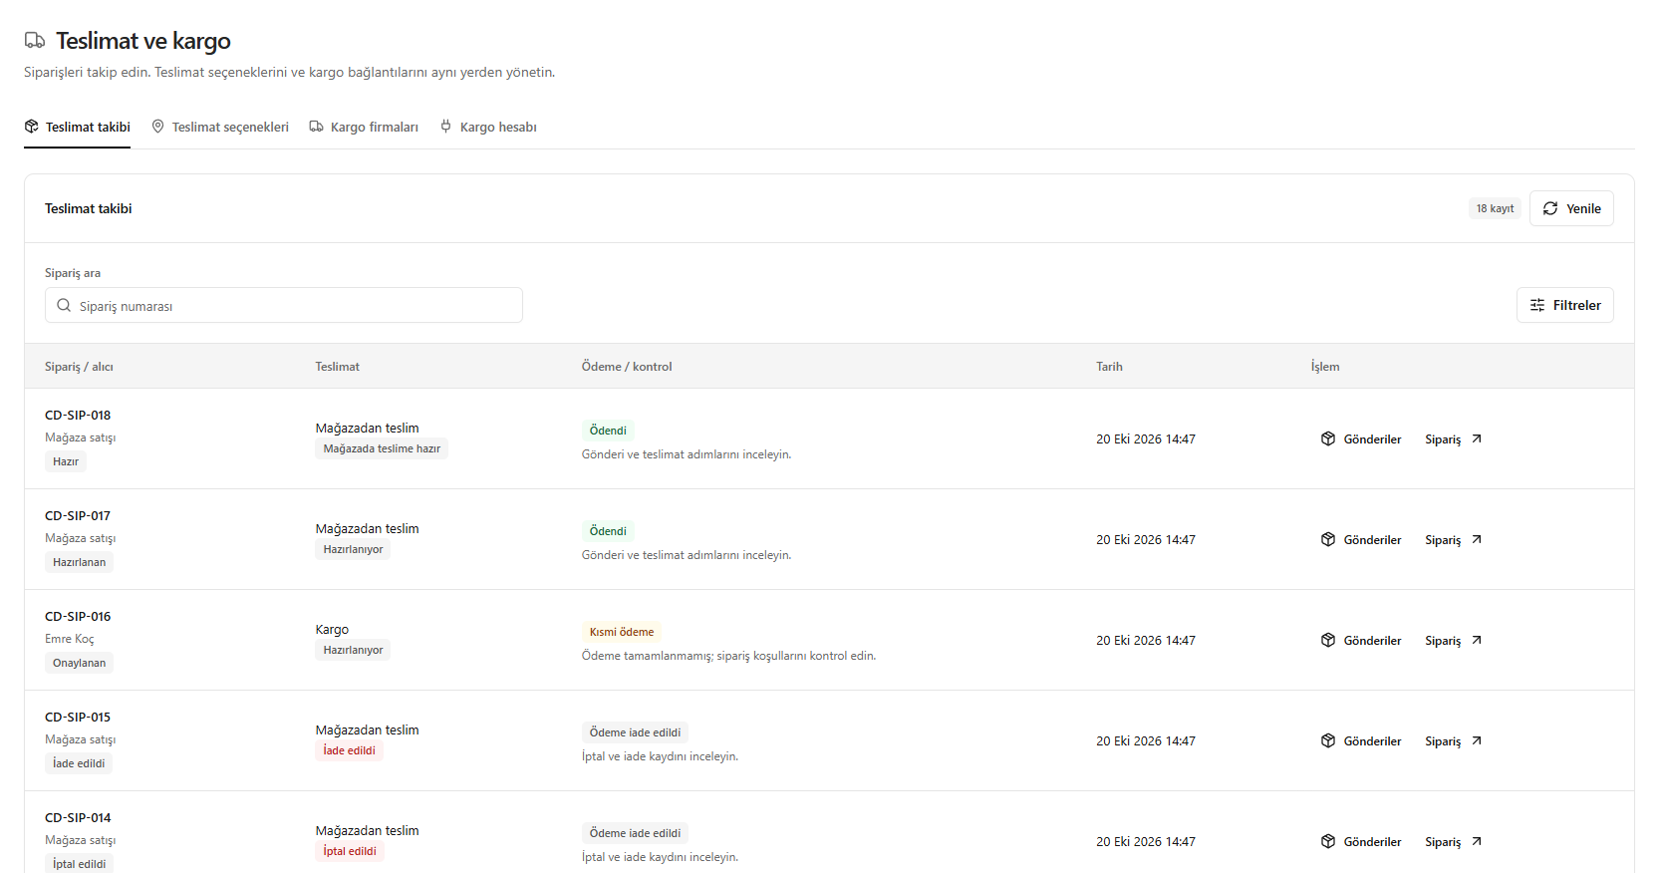
Task: Click the 18 kayıt record count badge
Action: click(1495, 208)
